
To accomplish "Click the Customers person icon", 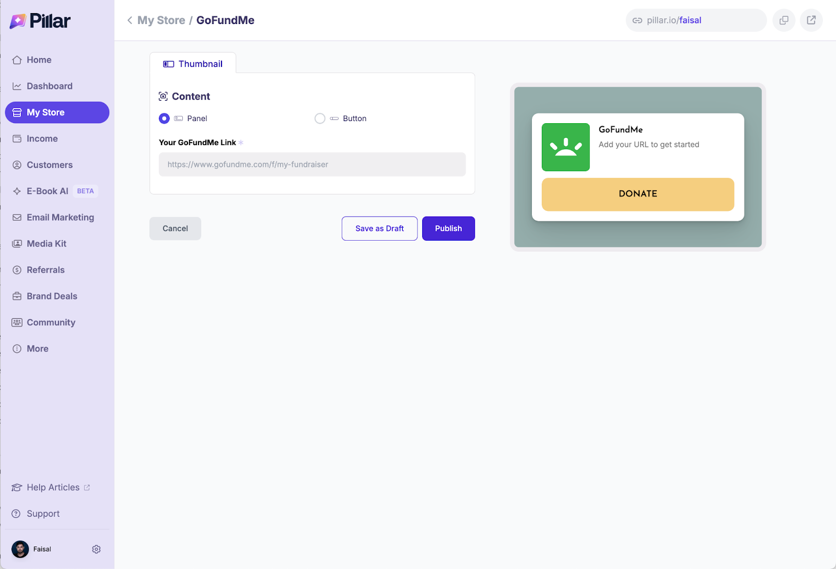I will 17,165.
